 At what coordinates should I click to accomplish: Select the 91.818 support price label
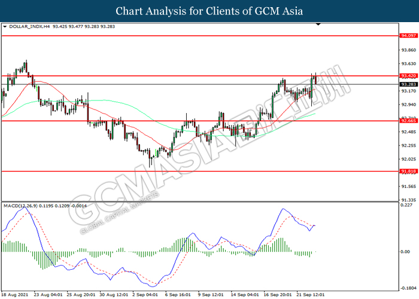(x=408, y=171)
